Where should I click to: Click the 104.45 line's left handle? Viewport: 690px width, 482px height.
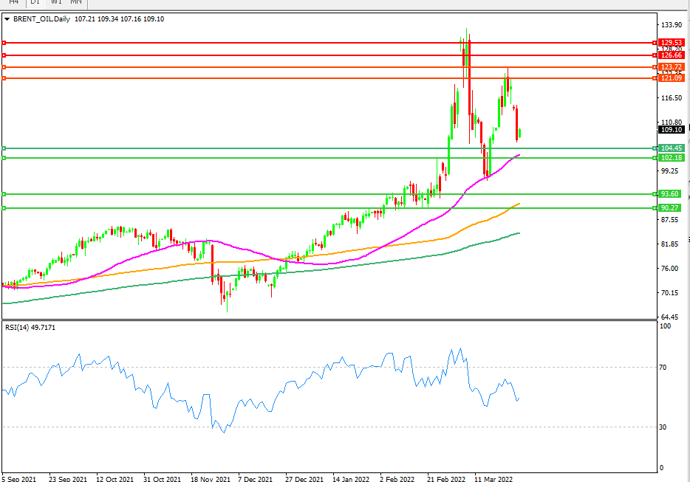(x=4, y=148)
